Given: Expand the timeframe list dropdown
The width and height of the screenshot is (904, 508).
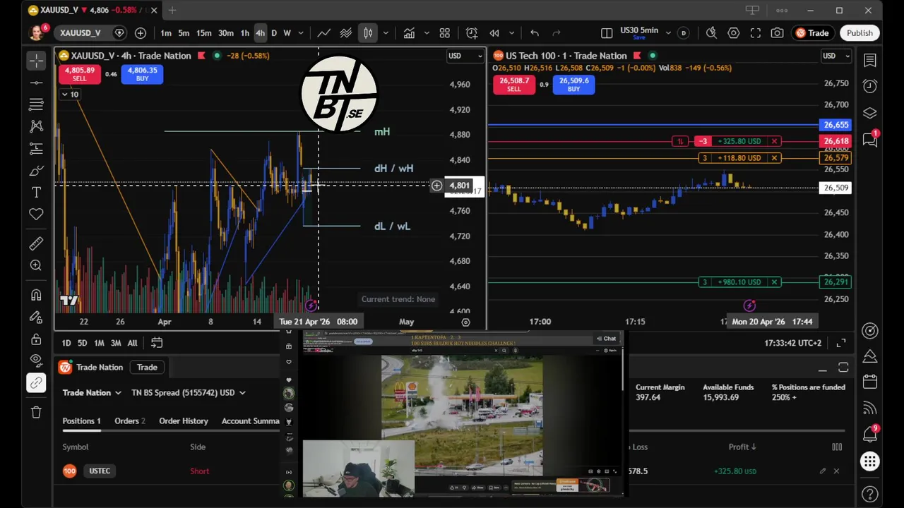Looking at the screenshot, I should point(301,33).
